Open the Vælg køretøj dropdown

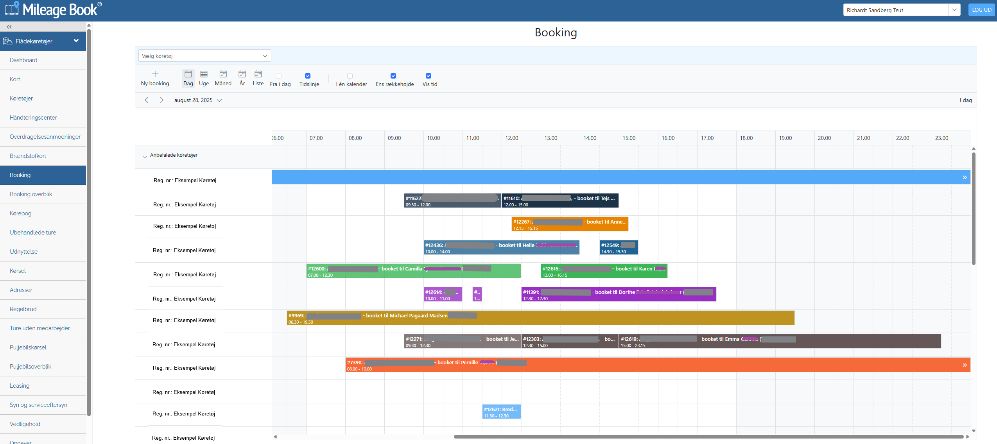coord(204,56)
